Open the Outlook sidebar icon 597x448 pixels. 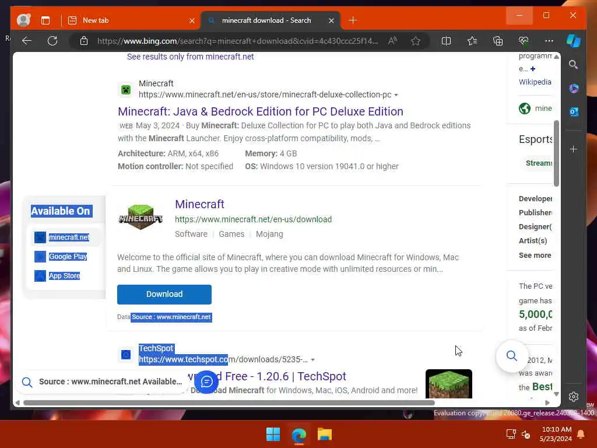[574, 111]
